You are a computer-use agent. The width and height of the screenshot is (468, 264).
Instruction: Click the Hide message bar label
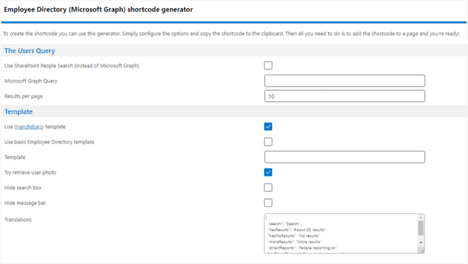coord(25,203)
